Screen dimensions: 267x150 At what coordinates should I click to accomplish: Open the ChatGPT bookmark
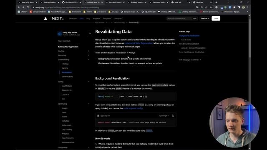(23, 12)
